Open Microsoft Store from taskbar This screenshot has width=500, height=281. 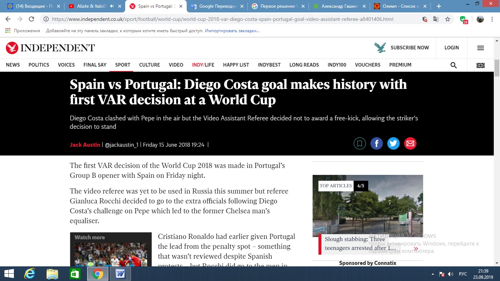click(75, 274)
